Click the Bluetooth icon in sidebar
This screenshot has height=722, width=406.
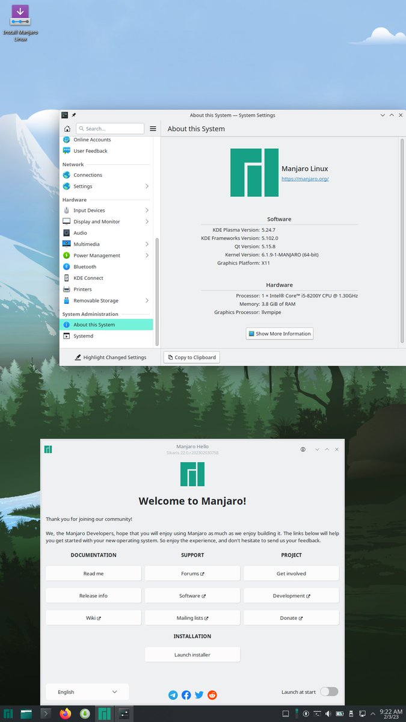coord(67,267)
